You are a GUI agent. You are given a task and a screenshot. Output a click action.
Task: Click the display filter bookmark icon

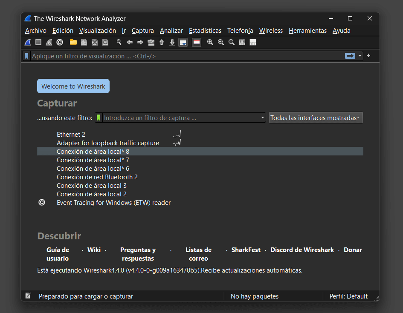(x=26, y=56)
